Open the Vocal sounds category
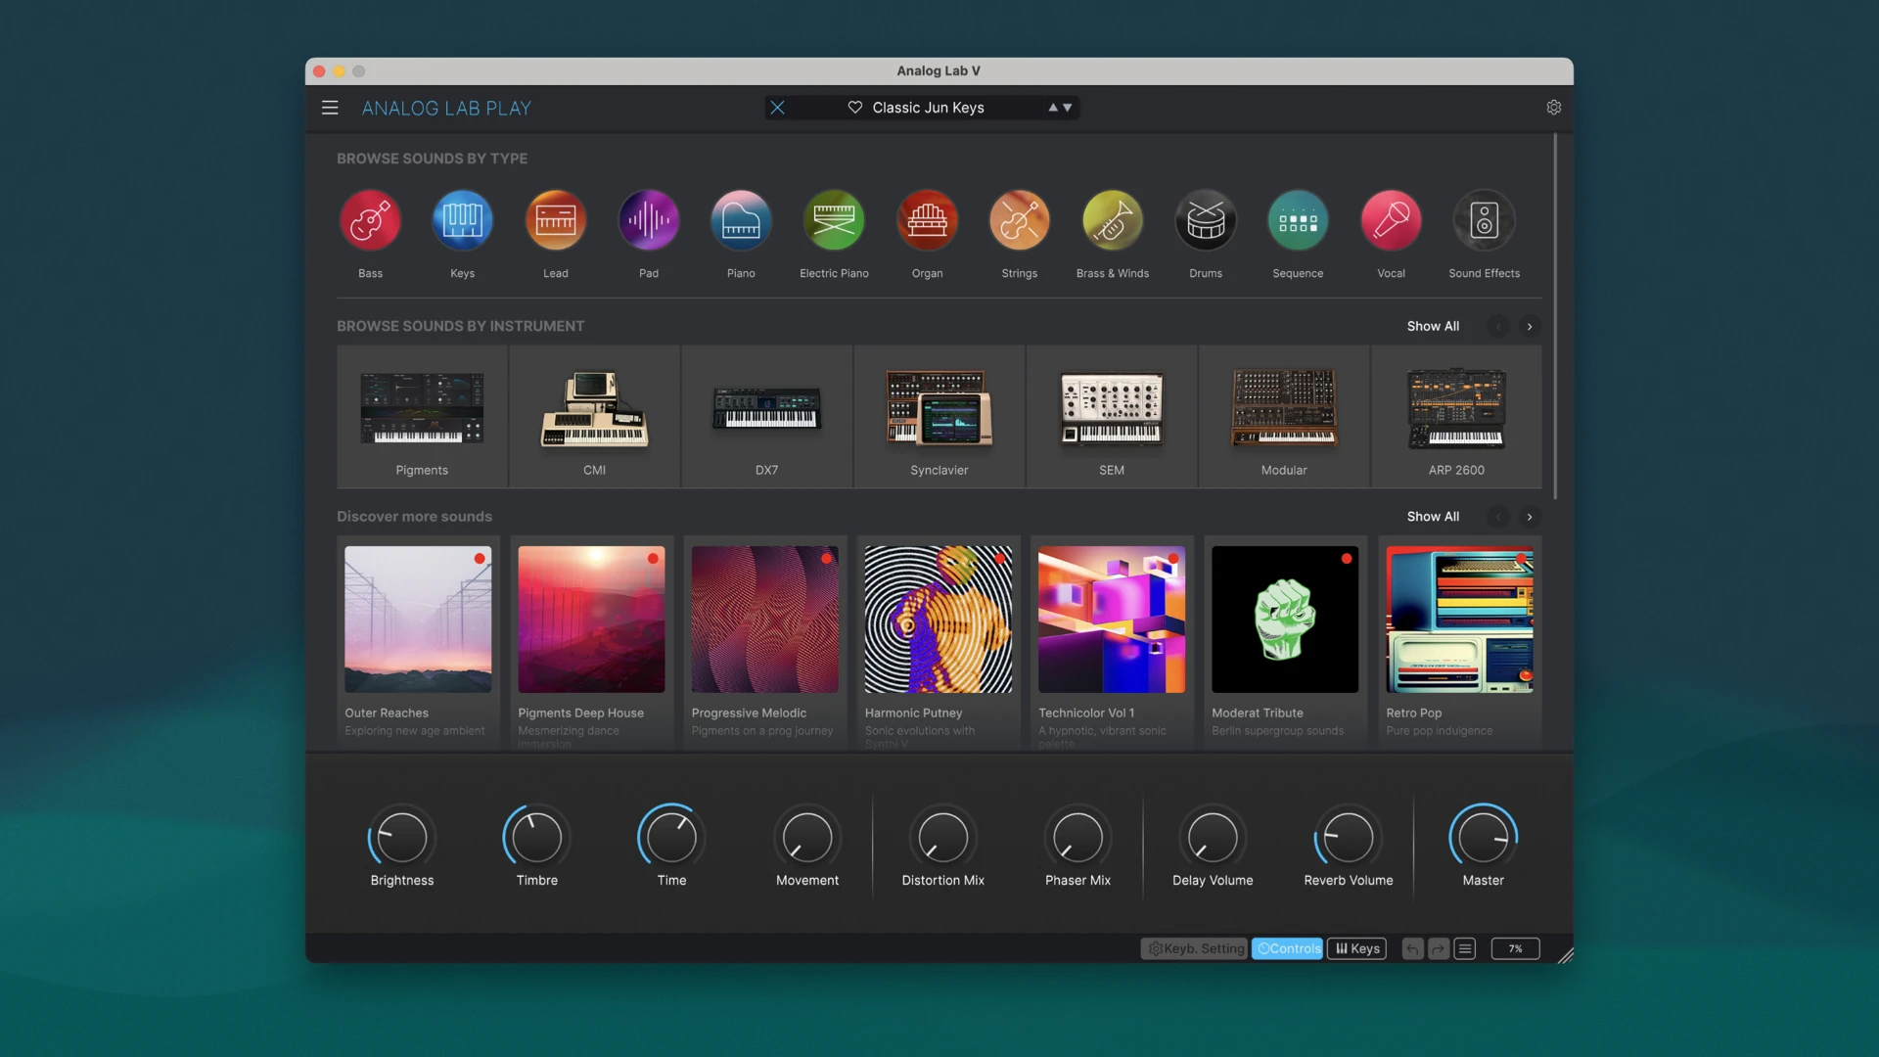Screen dimensions: 1879x1057 click(1391, 220)
